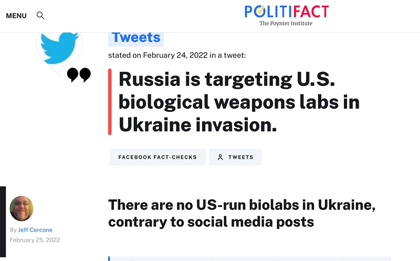Open the Facebook Fact-Checks tag
420x261 pixels.
point(157,157)
